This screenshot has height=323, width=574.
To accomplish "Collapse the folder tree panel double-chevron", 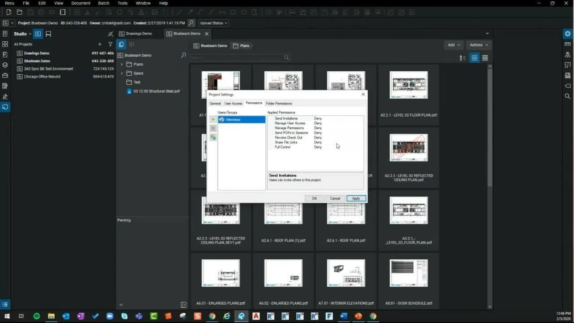I will tap(121, 305).
